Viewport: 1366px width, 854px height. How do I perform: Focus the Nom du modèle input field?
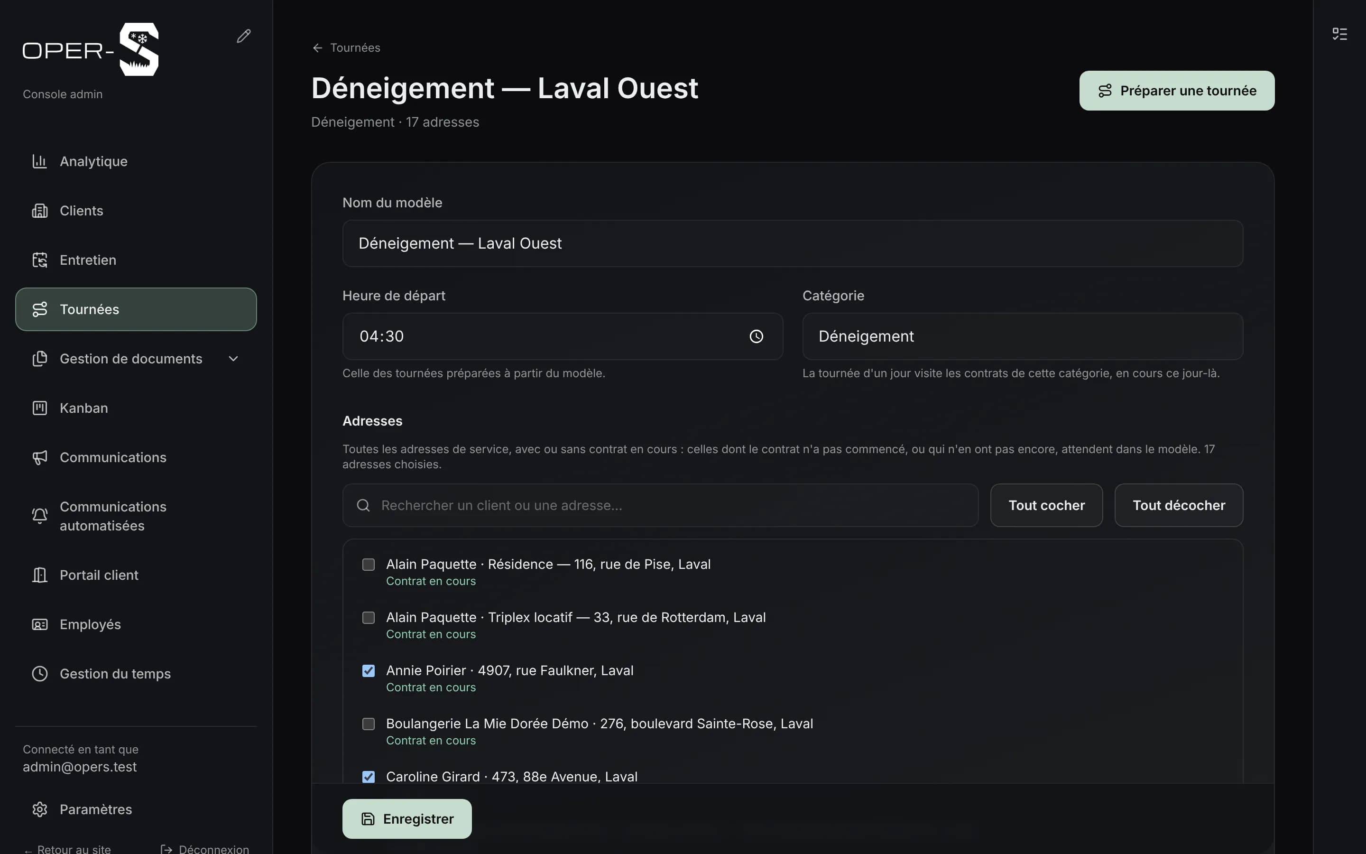pyautogui.click(x=793, y=243)
